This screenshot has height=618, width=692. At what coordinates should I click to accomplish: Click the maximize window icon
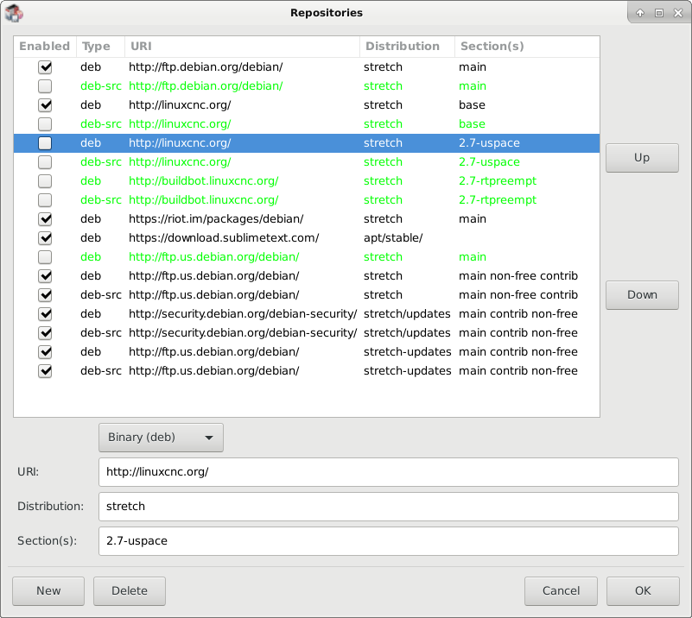point(659,13)
